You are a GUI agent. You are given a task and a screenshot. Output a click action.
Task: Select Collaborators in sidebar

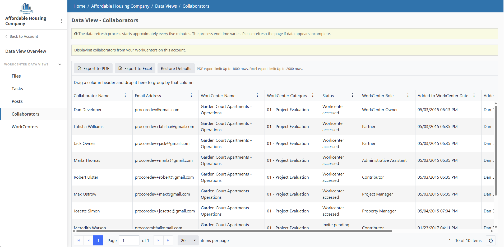(x=25, y=114)
